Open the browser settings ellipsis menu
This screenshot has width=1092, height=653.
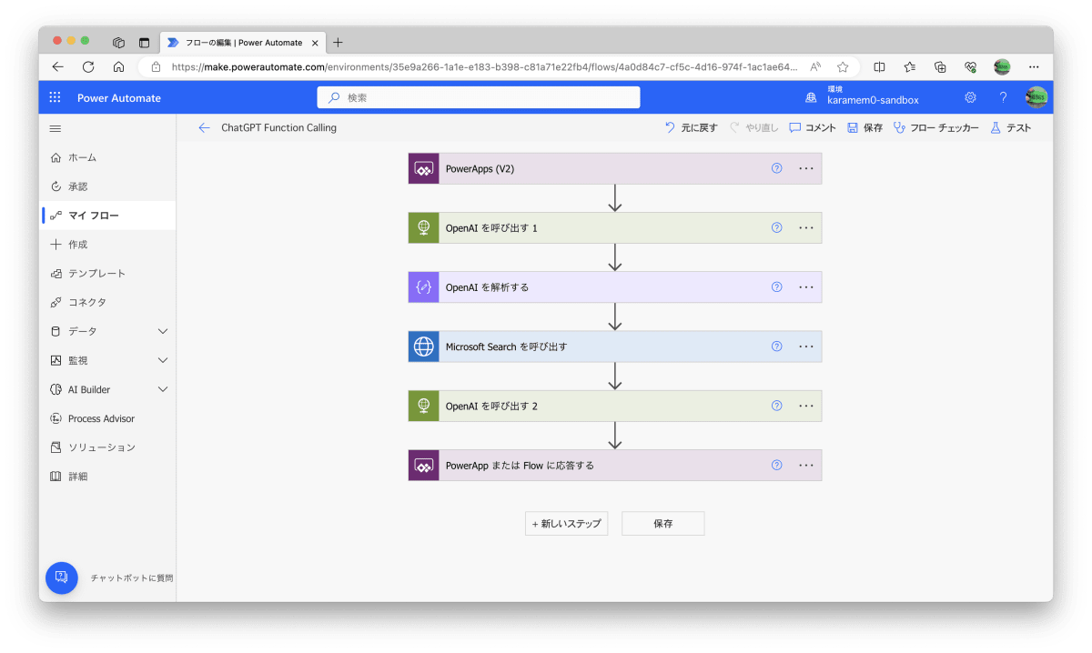coord(1034,66)
